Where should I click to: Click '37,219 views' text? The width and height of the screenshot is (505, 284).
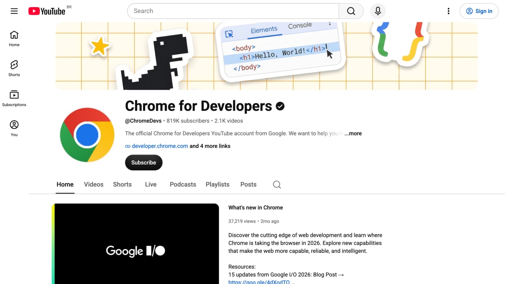coord(242,221)
